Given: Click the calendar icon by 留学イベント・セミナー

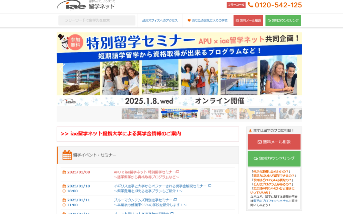Looking at the screenshot, I should pos(67,155).
